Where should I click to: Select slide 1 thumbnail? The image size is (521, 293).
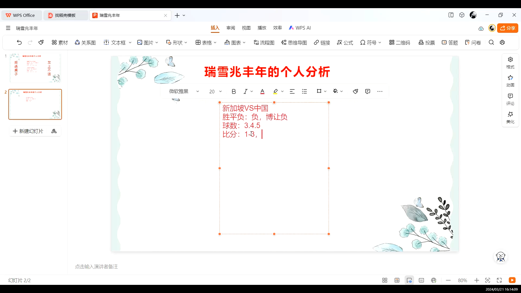coord(35,68)
